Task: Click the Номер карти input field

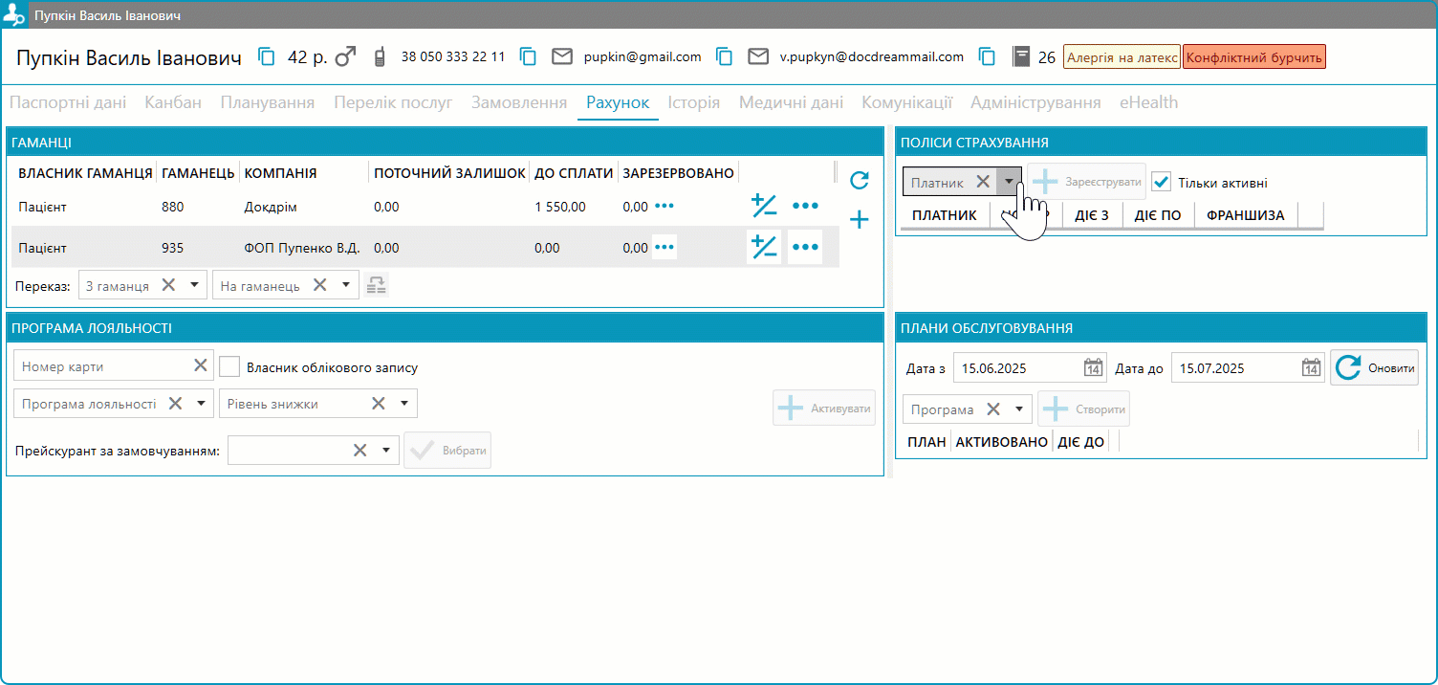Action: tap(103, 365)
